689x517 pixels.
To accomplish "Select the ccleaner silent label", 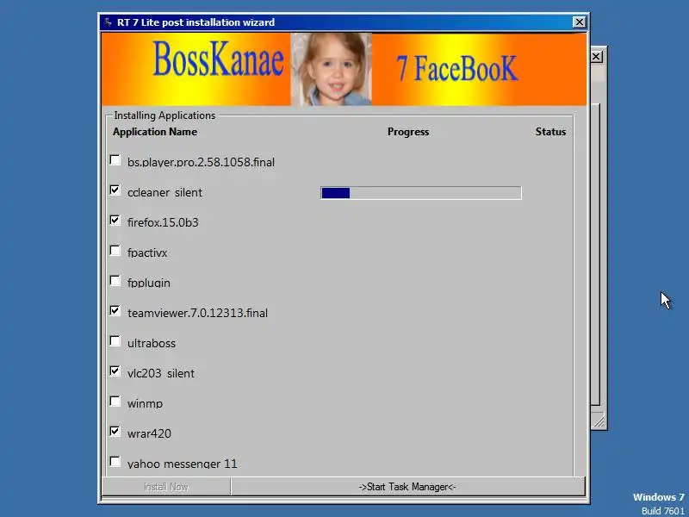I will (x=164, y=192).
